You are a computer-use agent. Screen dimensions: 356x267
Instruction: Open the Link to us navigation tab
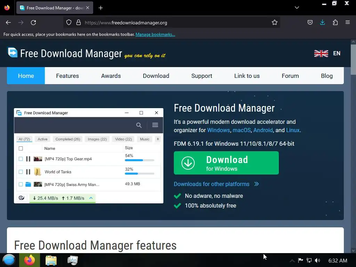247,75
